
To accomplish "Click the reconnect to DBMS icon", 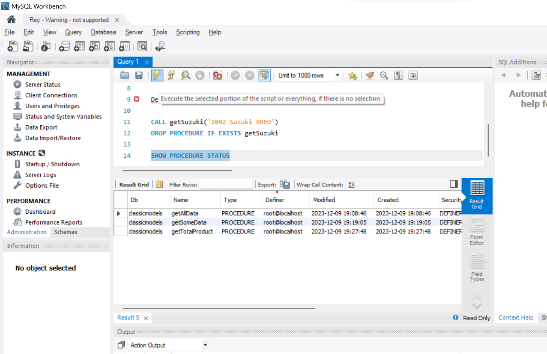I will tap(160, 46).
